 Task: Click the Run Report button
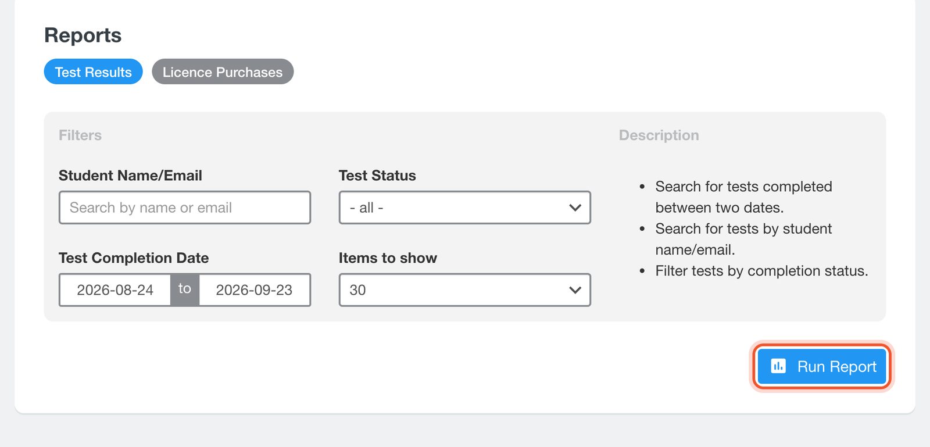coord(822,366)
